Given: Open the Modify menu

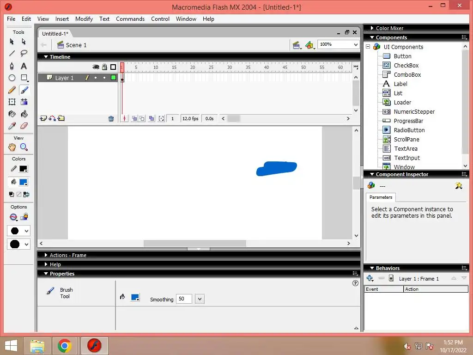Looking at the screenshot, I should [x=84, y=18].
